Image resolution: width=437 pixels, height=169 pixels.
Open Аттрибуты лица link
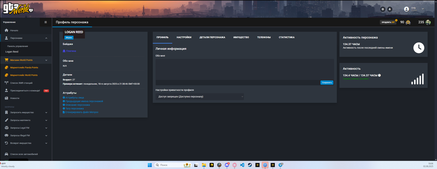73,97
